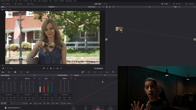
Task: Toggle loop playback
Action: tap(61, 68)
